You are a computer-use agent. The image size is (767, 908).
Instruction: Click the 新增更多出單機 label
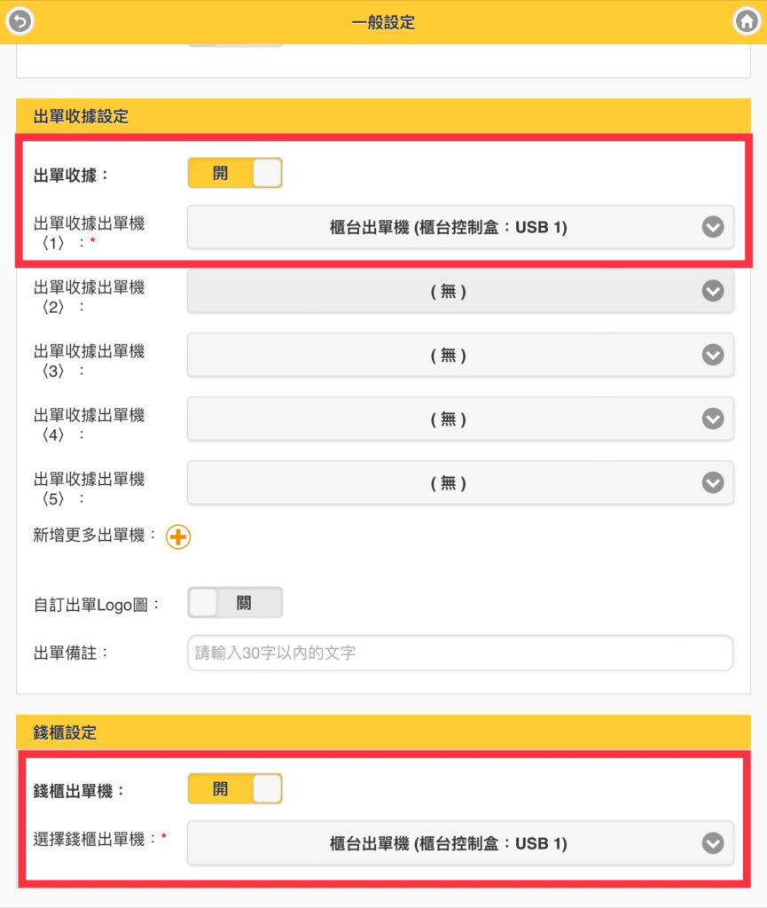pyautogui.click(x=94, y=535)
